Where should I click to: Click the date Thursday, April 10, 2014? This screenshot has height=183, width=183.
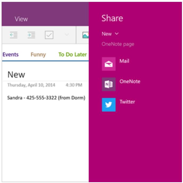31,85
